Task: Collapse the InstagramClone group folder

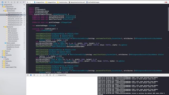Action: coord(2,7)
